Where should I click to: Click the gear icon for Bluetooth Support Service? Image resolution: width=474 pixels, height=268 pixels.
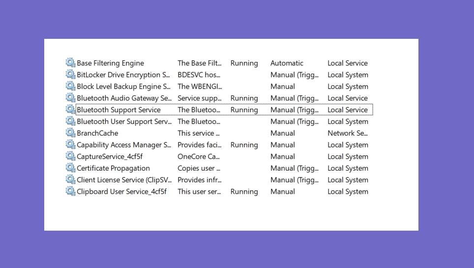click(x=70, y=110)
